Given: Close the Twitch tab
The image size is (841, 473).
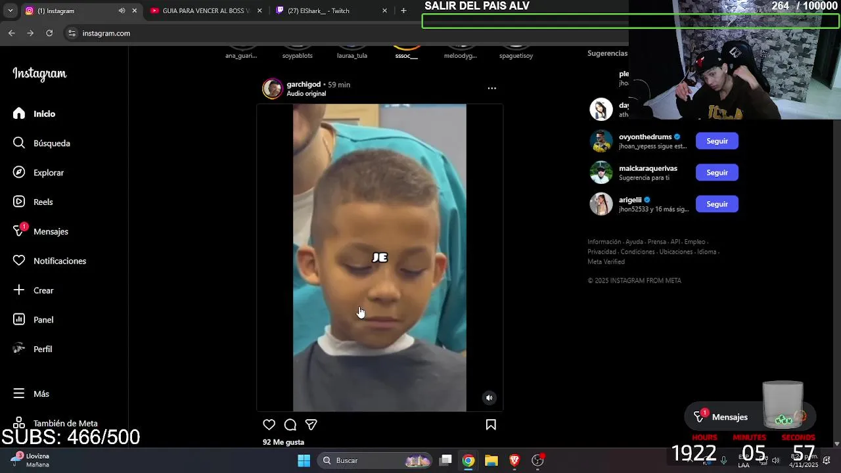Looking at the screenshot, I should (384, 11).
